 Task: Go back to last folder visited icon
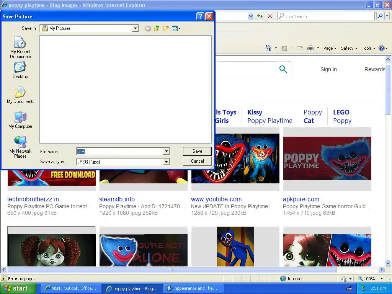(148, 28)
